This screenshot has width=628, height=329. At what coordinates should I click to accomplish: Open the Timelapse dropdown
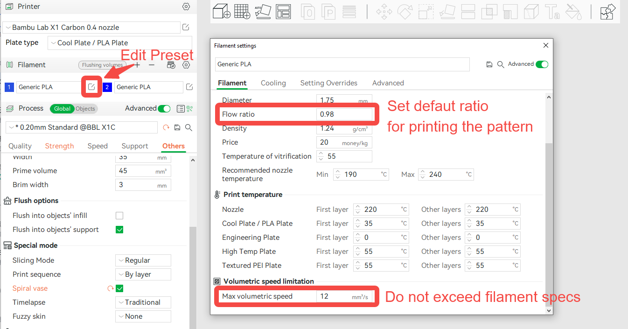[x=143, y=302]
